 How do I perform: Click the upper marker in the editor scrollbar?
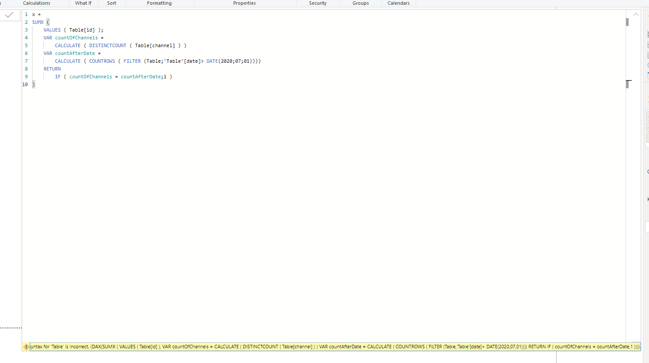[627, 22]
